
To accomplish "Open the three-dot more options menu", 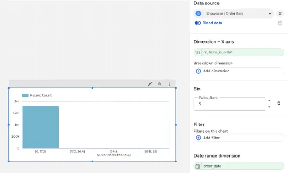I will click(169, 84).
